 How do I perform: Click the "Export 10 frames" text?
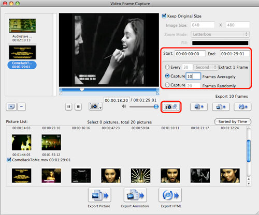click(x=232, y=96)
